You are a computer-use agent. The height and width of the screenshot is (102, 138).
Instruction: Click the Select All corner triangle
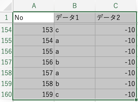pos(8,6)
